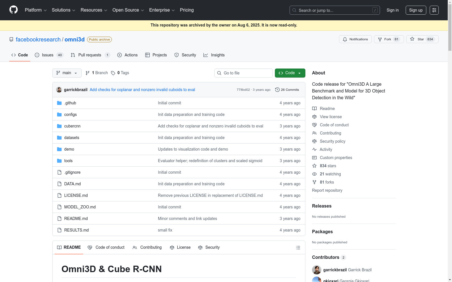The image size is (452, 282).
Task: Open the Security repository tab
Action: (x=185, y=55)
